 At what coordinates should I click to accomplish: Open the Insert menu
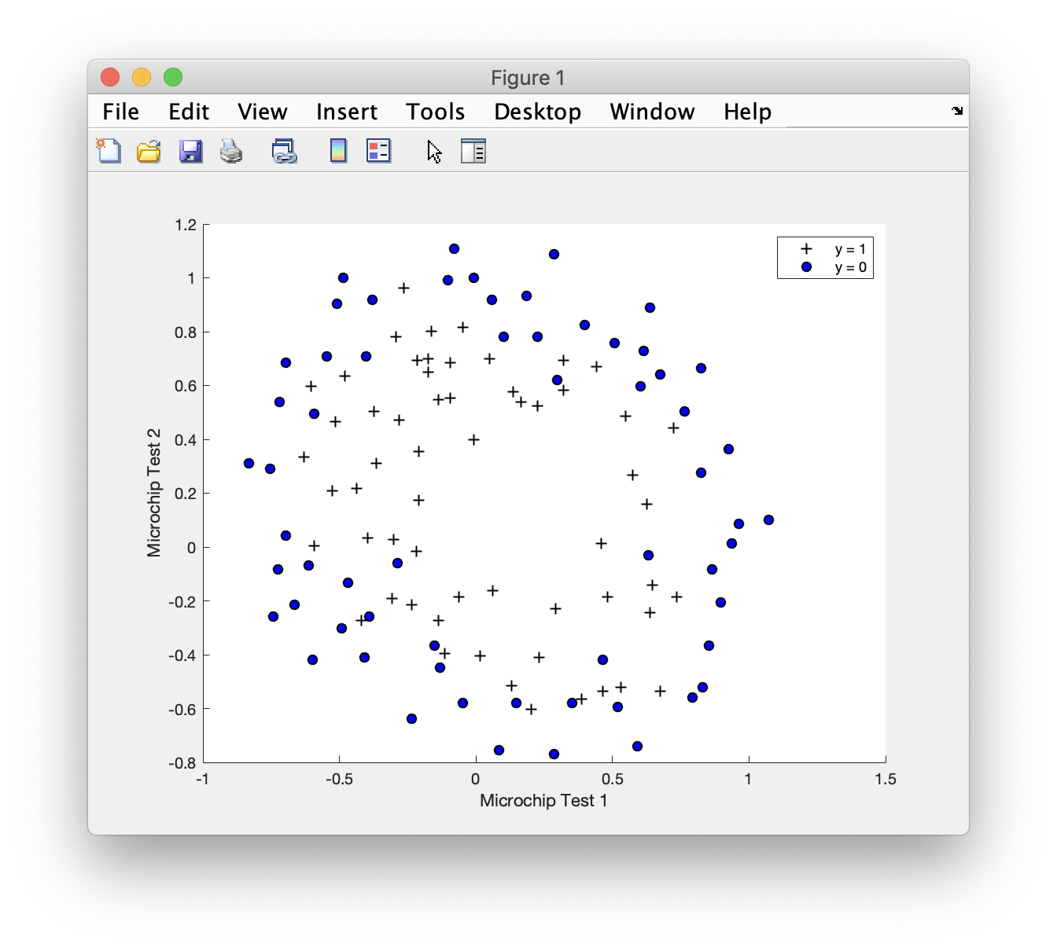click(347, 112)
